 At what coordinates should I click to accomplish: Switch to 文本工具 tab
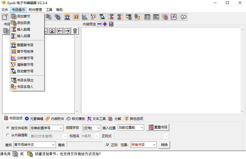click(96, 119)
